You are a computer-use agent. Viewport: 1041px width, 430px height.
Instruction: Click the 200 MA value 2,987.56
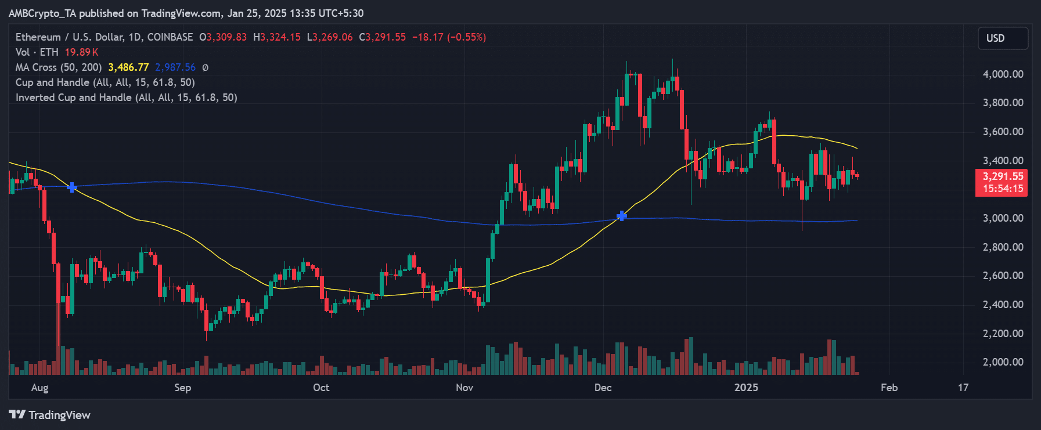click(175, 67)
